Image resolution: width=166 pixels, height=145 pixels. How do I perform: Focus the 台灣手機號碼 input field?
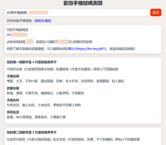tap(77, 12)
